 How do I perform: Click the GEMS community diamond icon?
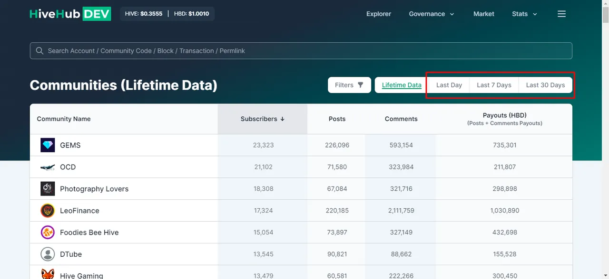click(48, 145)
